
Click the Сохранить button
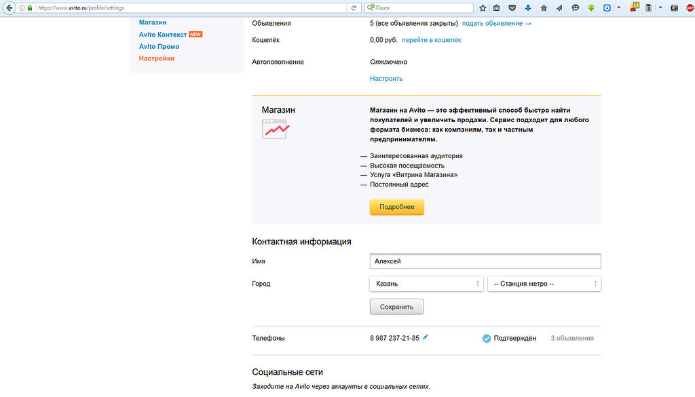click(396, 307)
